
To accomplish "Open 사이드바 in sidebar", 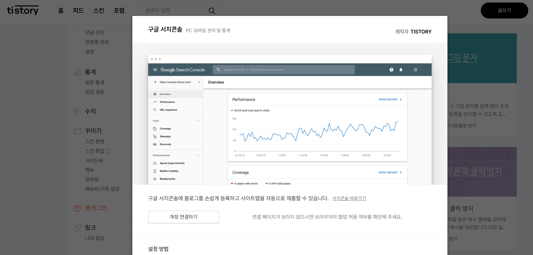I will click(x=94, y=160).
